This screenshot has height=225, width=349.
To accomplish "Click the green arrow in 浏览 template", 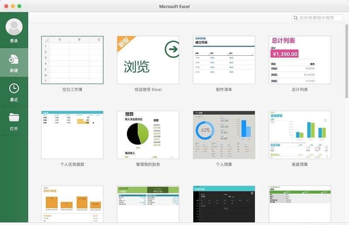I will [x=172, y=49].
